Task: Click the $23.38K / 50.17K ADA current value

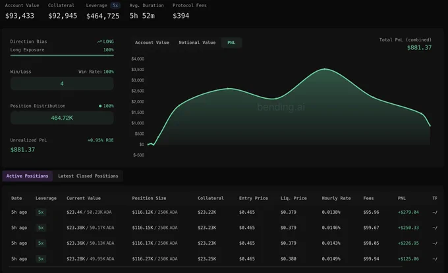Action: click(90, 228)
